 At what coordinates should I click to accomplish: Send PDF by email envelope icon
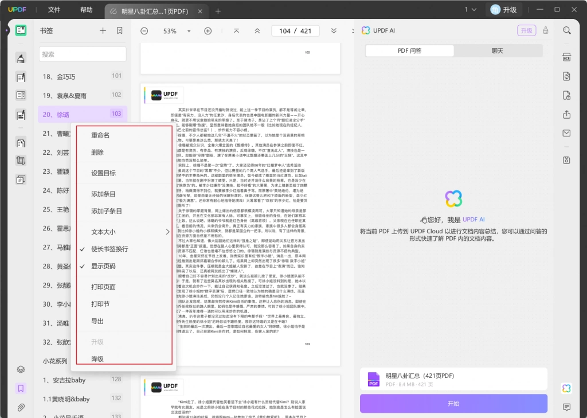click(x=567, y=134)
